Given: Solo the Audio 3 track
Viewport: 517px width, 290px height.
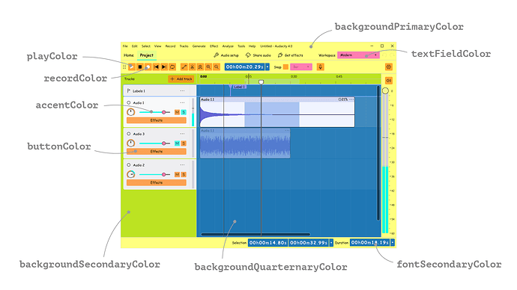Looking at the screenshot, I should 184,144.
